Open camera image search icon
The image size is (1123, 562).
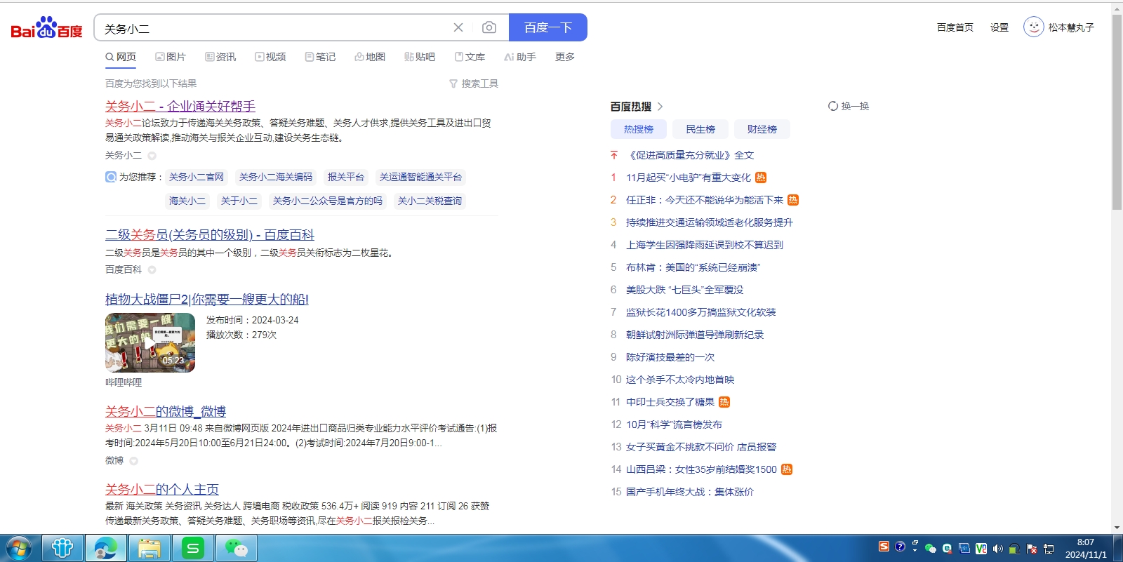(x=489, y=27)
